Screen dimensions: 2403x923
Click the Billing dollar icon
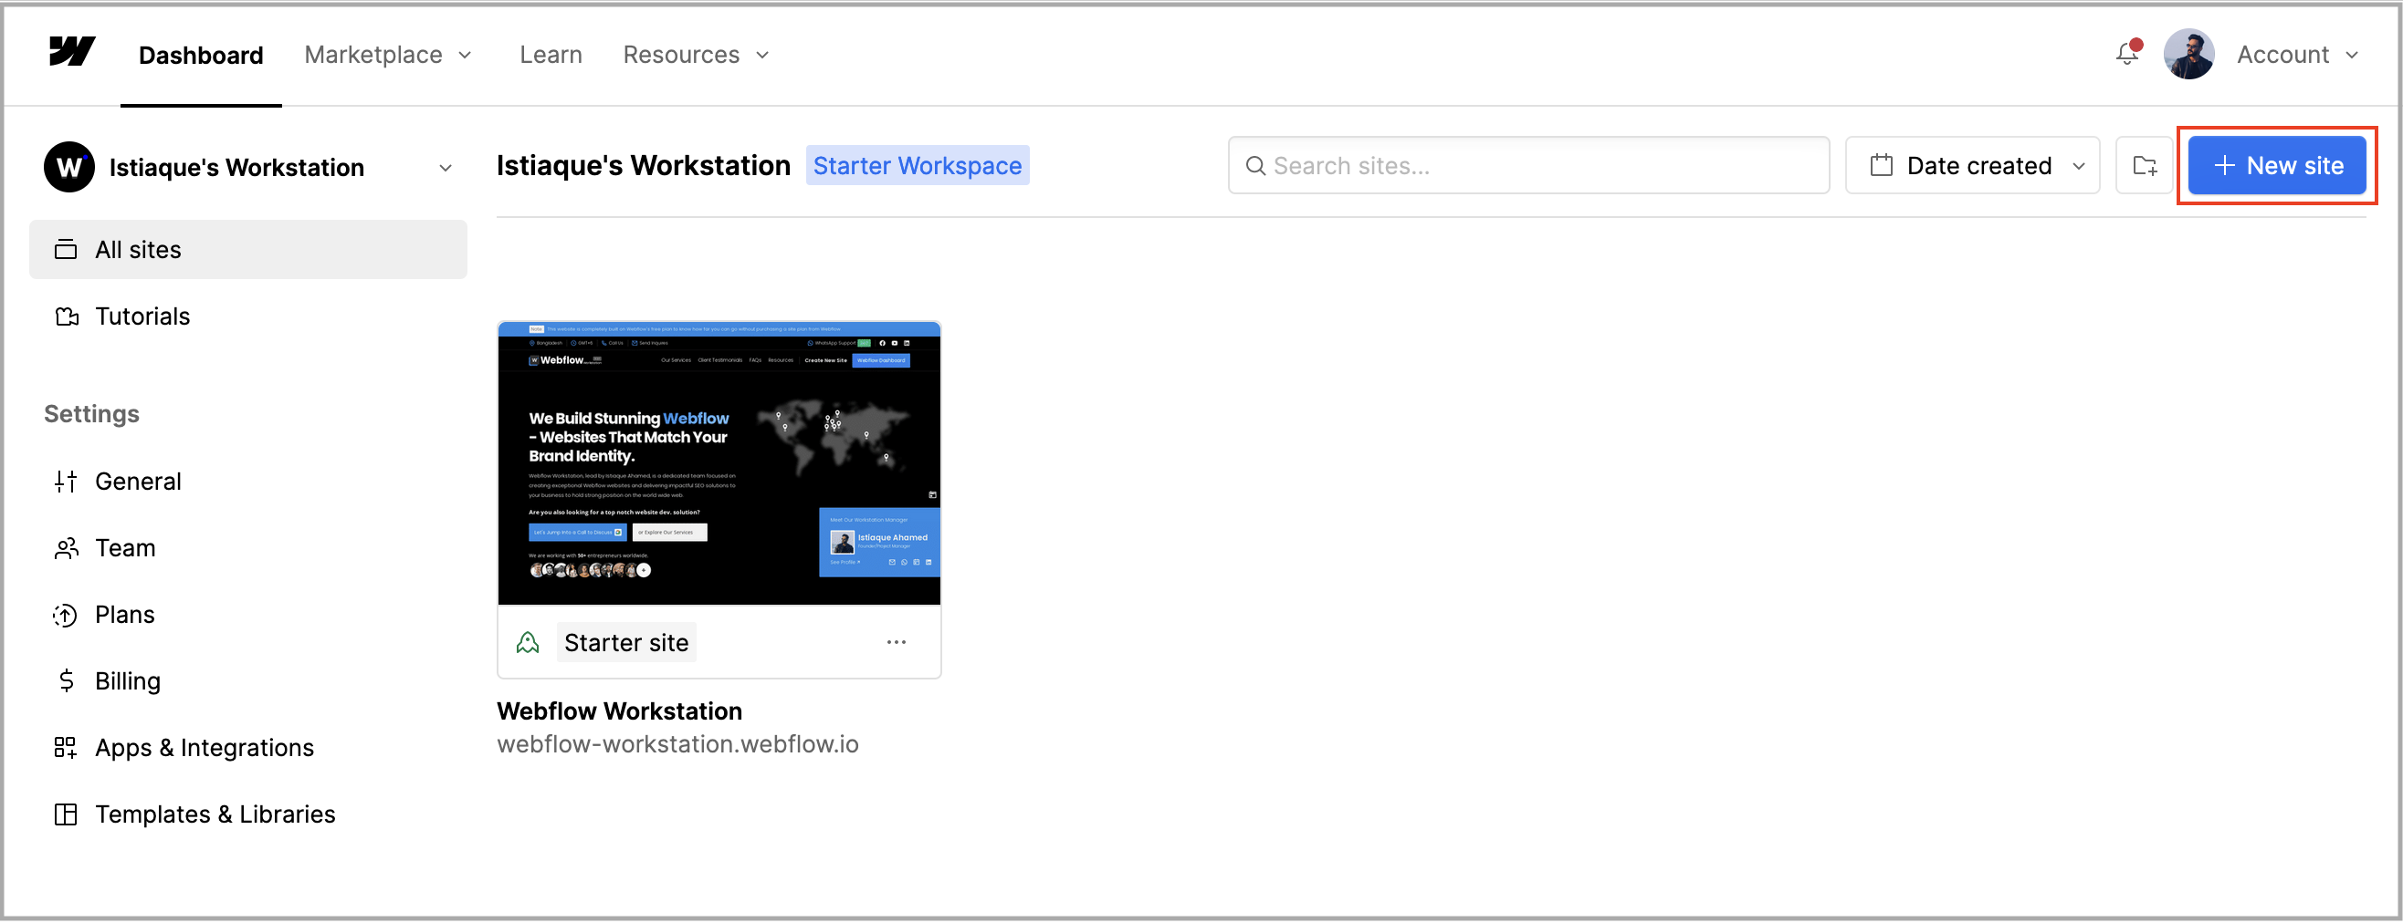coord(67,681)
